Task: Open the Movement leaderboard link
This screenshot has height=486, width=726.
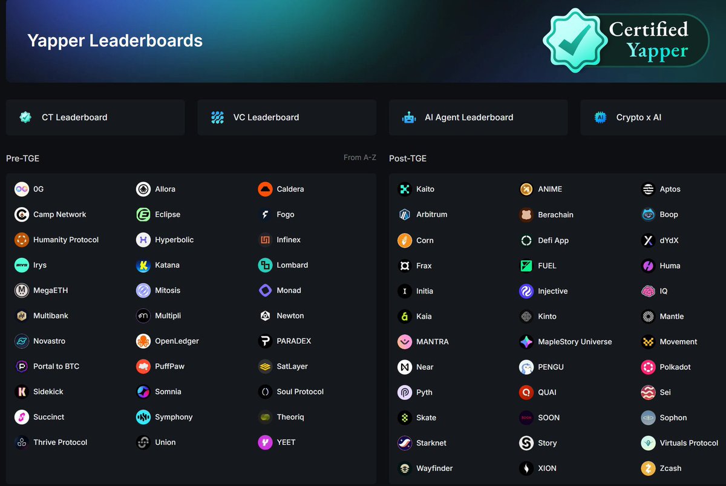Action: [670, 342]
